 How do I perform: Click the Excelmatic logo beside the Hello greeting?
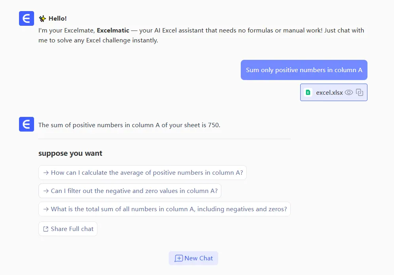coord(27,19)
